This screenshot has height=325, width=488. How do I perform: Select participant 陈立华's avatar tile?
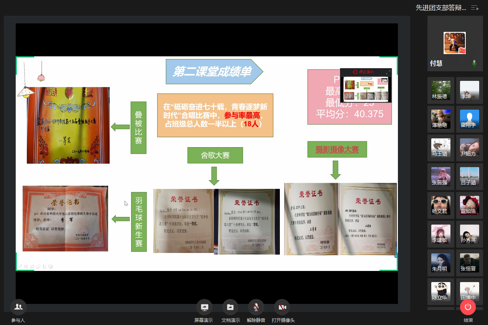[x=440, y=292]
